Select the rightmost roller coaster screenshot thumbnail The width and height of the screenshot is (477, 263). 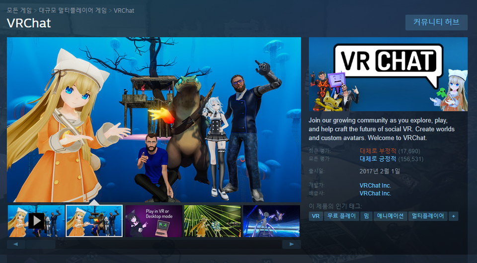[x=271, y=221]
